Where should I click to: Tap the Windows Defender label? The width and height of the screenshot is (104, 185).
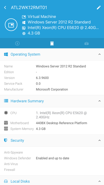(18, 158)
